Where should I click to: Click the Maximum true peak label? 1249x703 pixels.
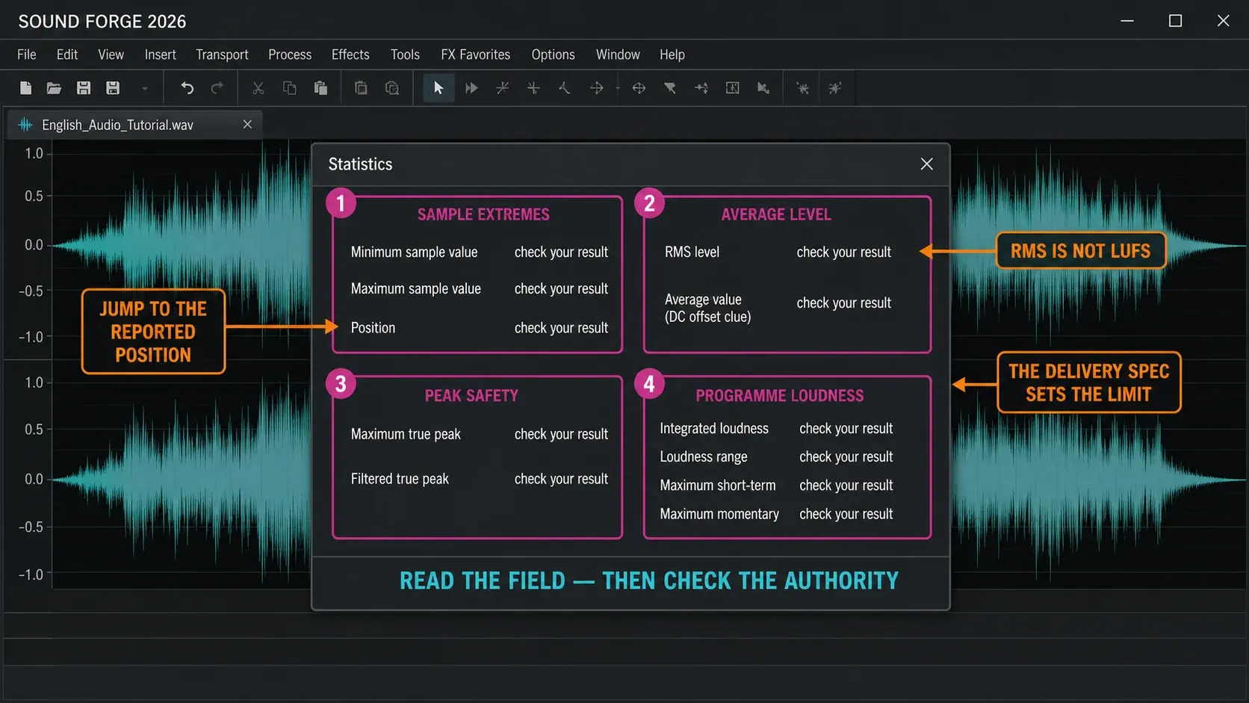pos(406,434)
